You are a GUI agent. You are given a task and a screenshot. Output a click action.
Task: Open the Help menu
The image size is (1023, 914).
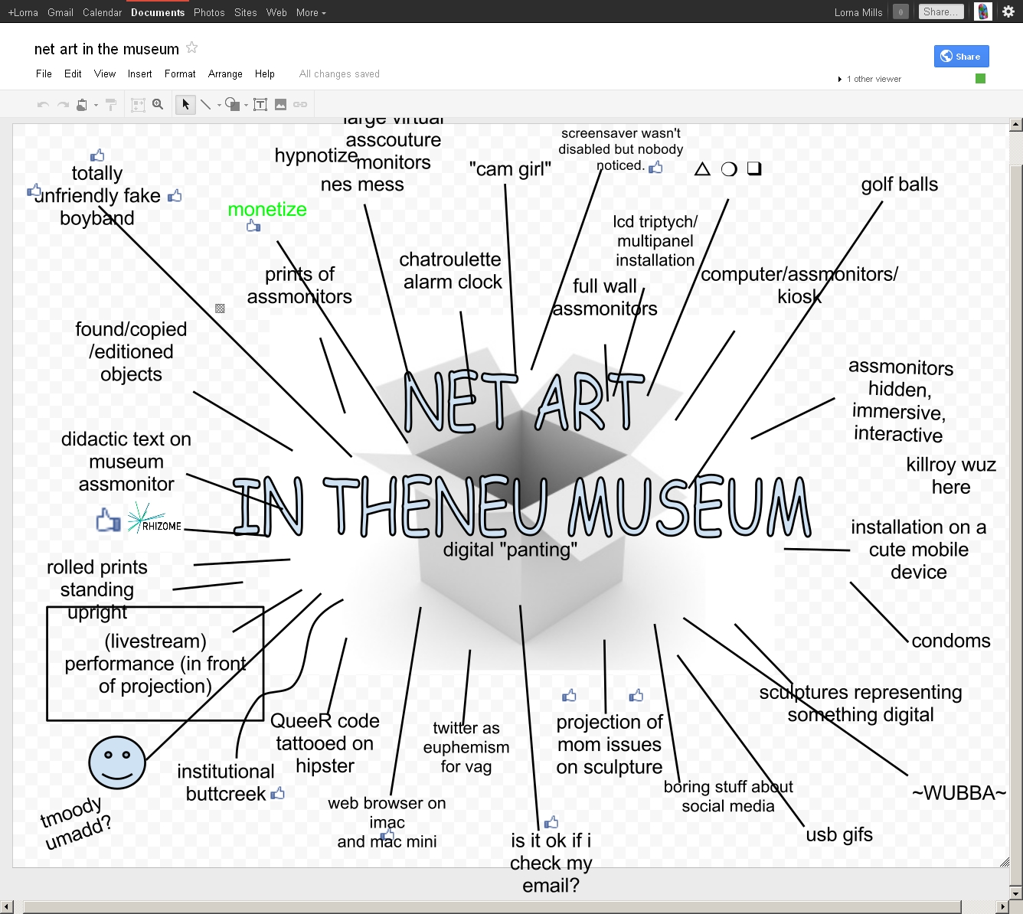pos(265,74)
